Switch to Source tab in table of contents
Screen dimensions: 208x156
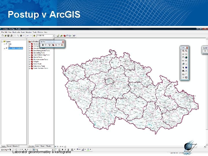[x=9, y=146]
